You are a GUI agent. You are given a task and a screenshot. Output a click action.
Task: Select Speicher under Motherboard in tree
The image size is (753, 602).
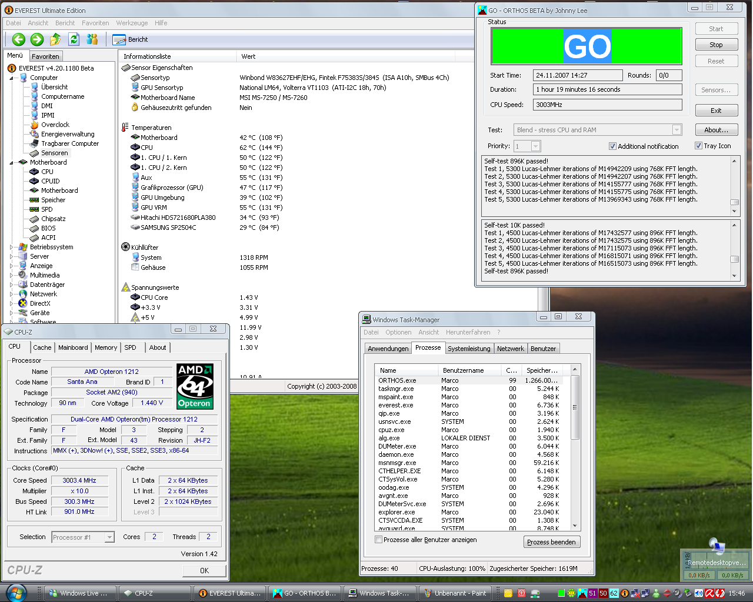click(48, 200)
